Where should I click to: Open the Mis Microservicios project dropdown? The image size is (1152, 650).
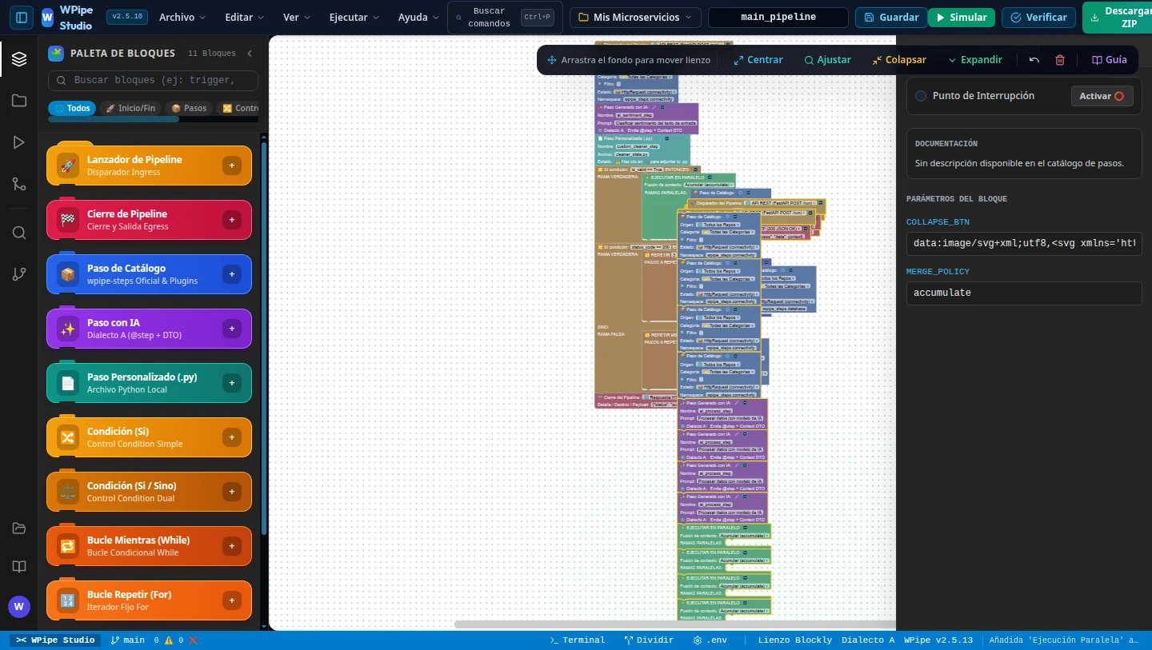[635, 18]
